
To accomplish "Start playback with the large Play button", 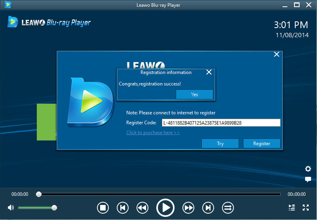I will (165, 208).
